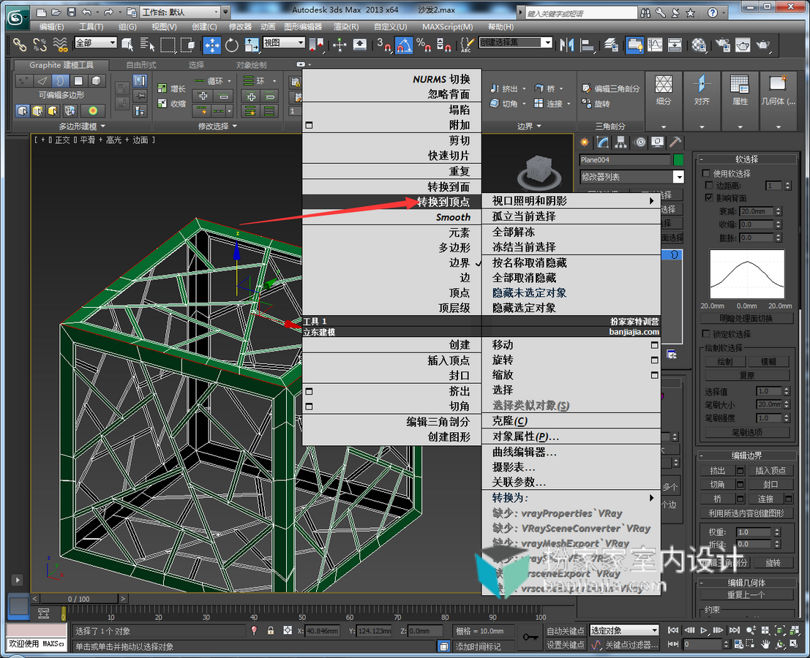
Task: Click the Unlink Selection tool
Action: pyautogui.click(x=40, y=45)
